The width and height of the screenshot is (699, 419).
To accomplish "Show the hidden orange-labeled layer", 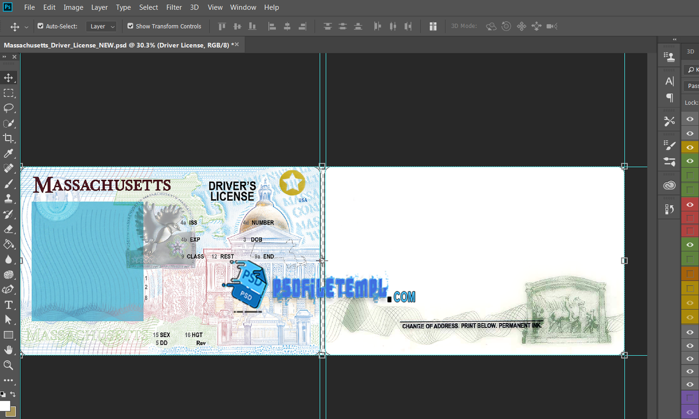I will coord(690,274).
